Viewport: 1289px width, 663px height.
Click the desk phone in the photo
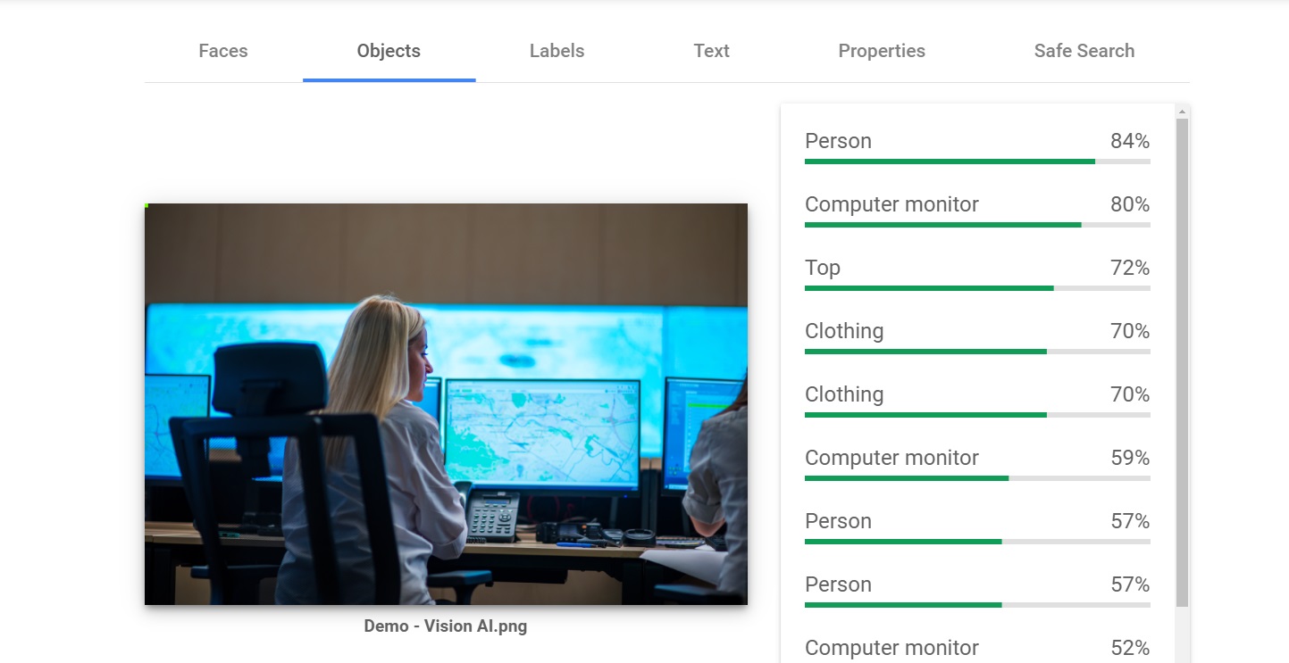click(x=492, y=515)
